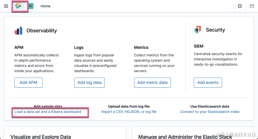The width and height of the screenshot is (258, 139).
Task: Click the Upload data from log file label
Action: coord(129,106)
